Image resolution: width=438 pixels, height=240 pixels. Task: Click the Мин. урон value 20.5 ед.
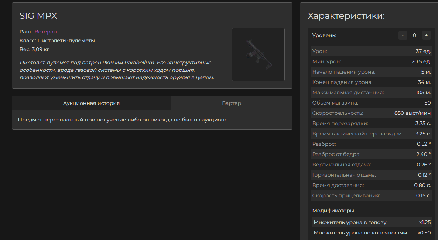(x=421, y=61)
